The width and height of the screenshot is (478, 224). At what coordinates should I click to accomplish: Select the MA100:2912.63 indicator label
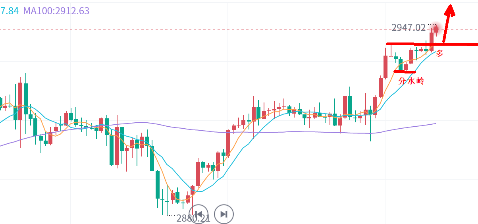pos(56,11)
